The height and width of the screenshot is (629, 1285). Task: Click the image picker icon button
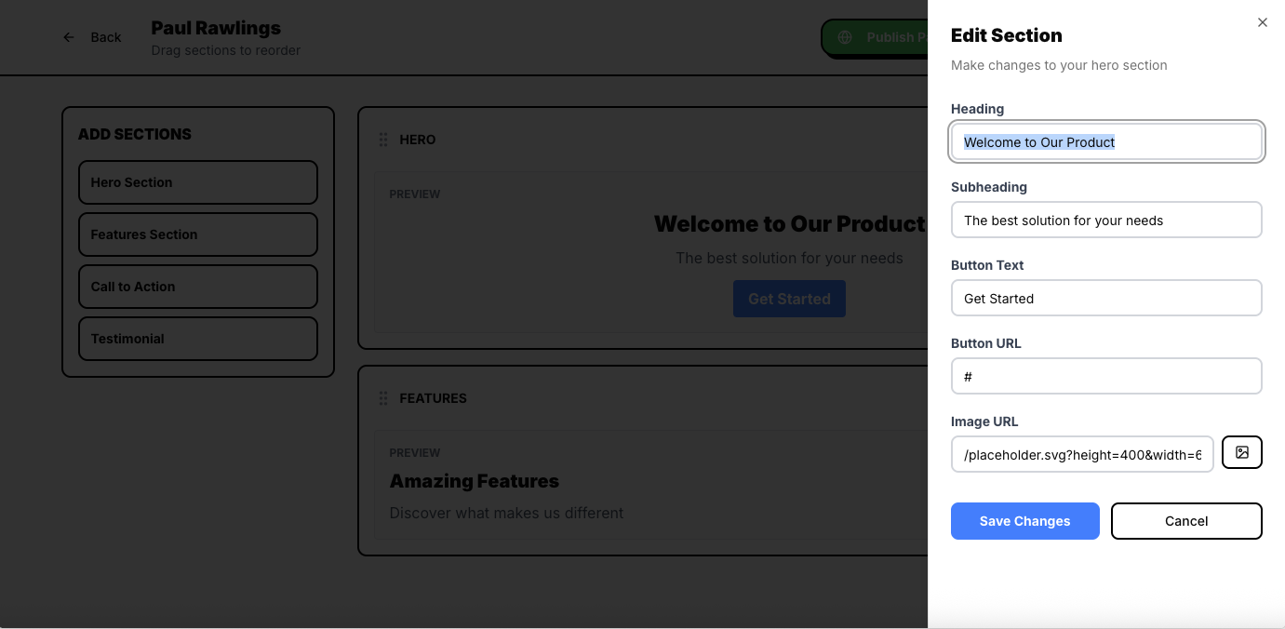1241,453
